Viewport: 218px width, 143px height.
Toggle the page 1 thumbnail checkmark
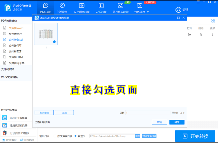click(x=54, y=42)
